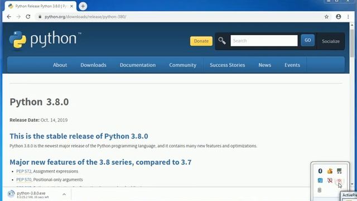Click the Bluetooth tray icon
The height and width of the screenshot is (201, 357).
click(x=320, y=171)
